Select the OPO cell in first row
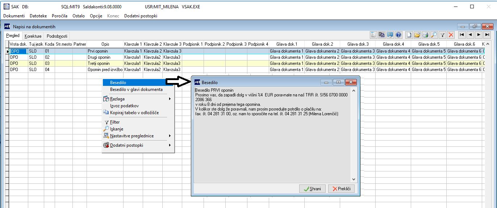This screenshot has width=497, height=208. 18,51
